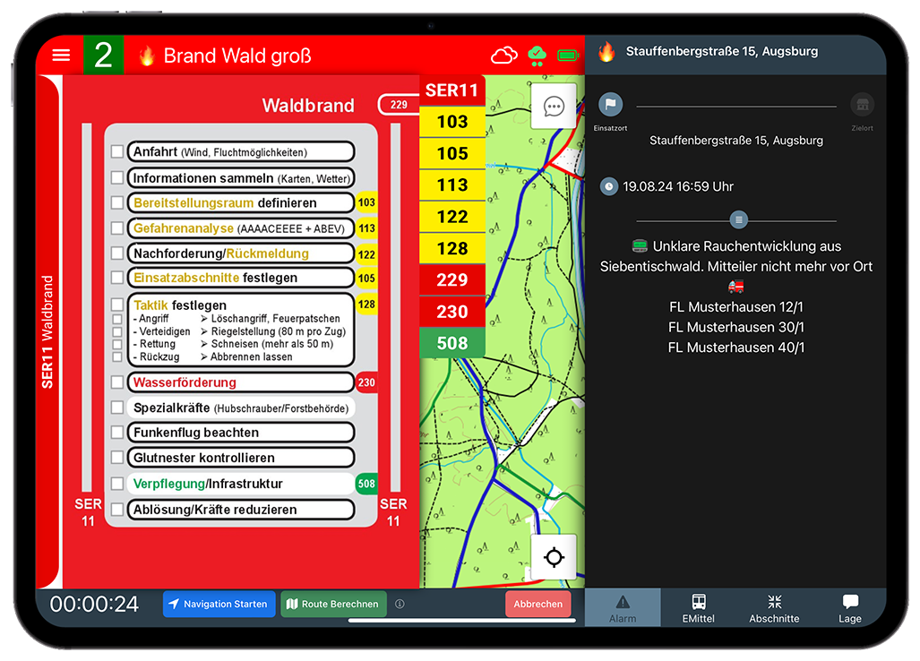This screenshot has width=920, height=661.
Task: Center map with the crosshair locate button
Action: (554, 558)
